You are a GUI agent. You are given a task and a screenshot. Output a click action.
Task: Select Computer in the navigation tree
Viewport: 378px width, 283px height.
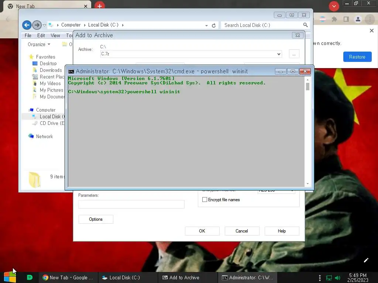click(x=46, y=110)
